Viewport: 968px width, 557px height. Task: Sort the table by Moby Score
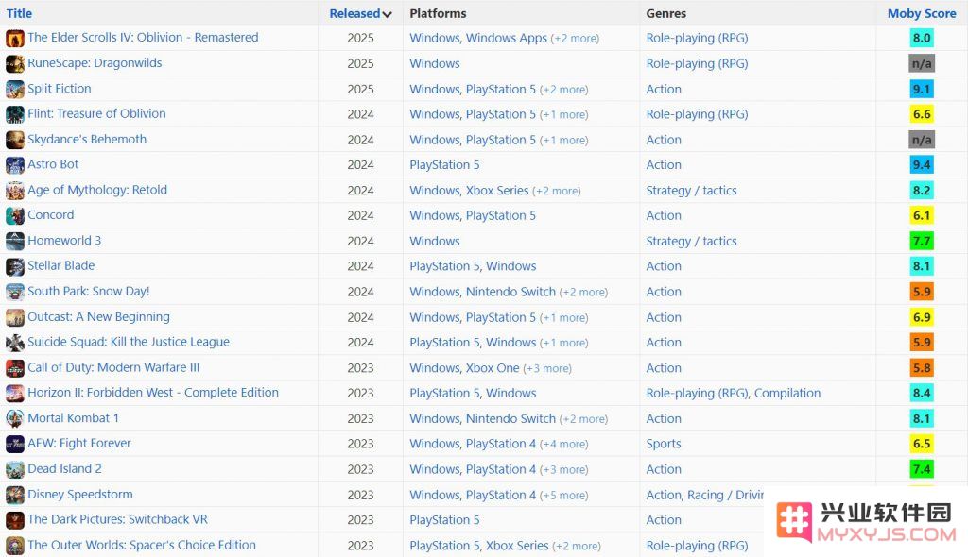pos(922,13)
